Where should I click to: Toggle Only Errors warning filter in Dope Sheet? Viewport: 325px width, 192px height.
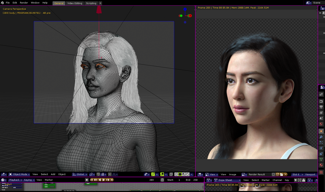[x=304, y=180]
